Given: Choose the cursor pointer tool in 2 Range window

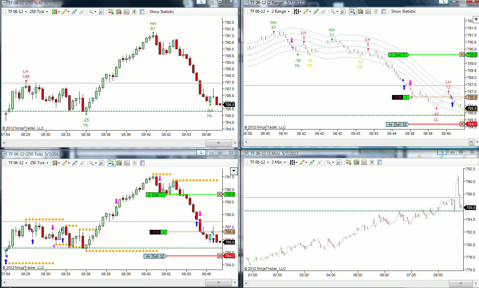Looking at the screenshot, I should [x=334, y=11].
